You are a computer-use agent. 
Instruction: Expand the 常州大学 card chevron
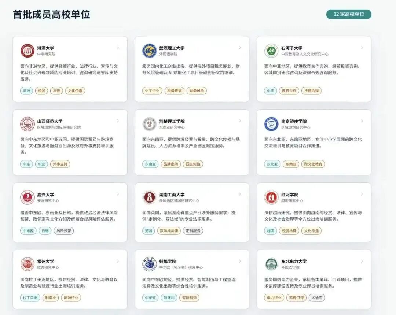pos(118,261)
